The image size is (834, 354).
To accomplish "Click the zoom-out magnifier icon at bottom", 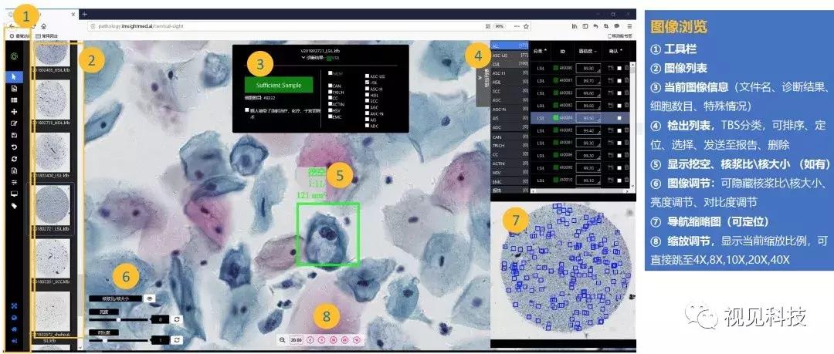I will tap(282, 340).
